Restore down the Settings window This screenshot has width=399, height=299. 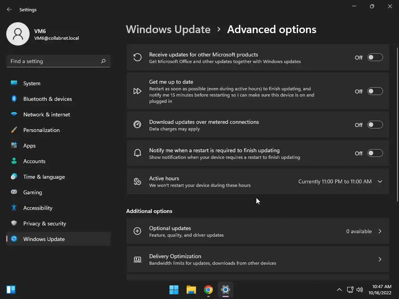372,6
